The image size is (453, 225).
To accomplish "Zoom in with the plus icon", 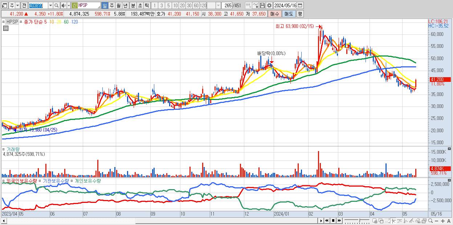I will click(x=442, y=221).
